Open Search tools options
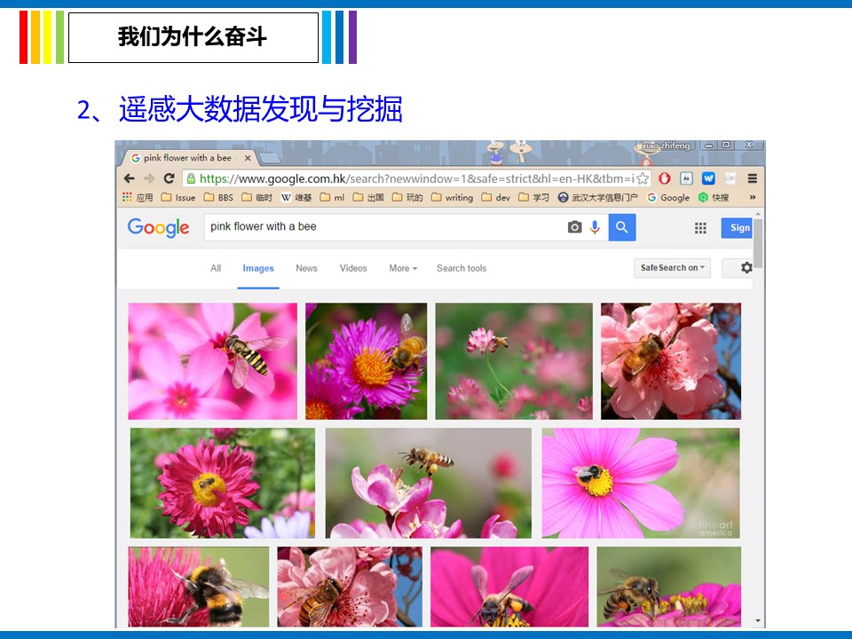The image size is (852, 639). pyautogui.click(x=461, y=268)
